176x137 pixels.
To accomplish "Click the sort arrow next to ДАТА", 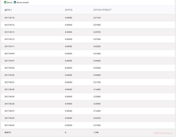I will point(11,10).
